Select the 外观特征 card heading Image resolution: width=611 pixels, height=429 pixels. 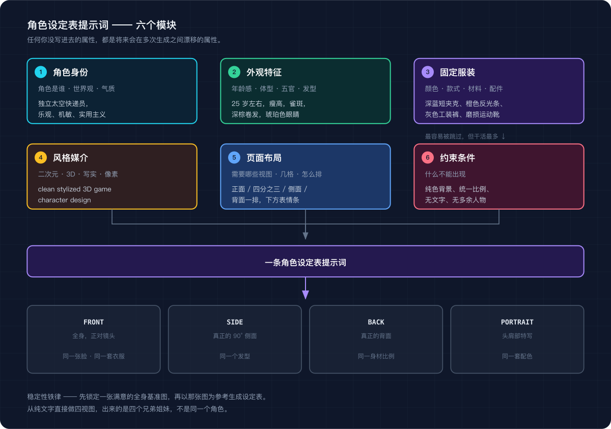[264, 72]
